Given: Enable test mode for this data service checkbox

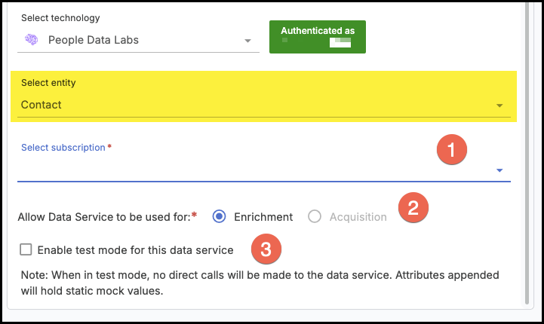Looking at the screenshot, I should [26, 249].
